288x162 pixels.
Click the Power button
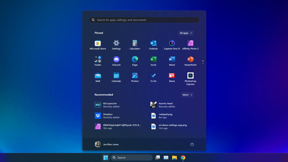coord(192,144)
